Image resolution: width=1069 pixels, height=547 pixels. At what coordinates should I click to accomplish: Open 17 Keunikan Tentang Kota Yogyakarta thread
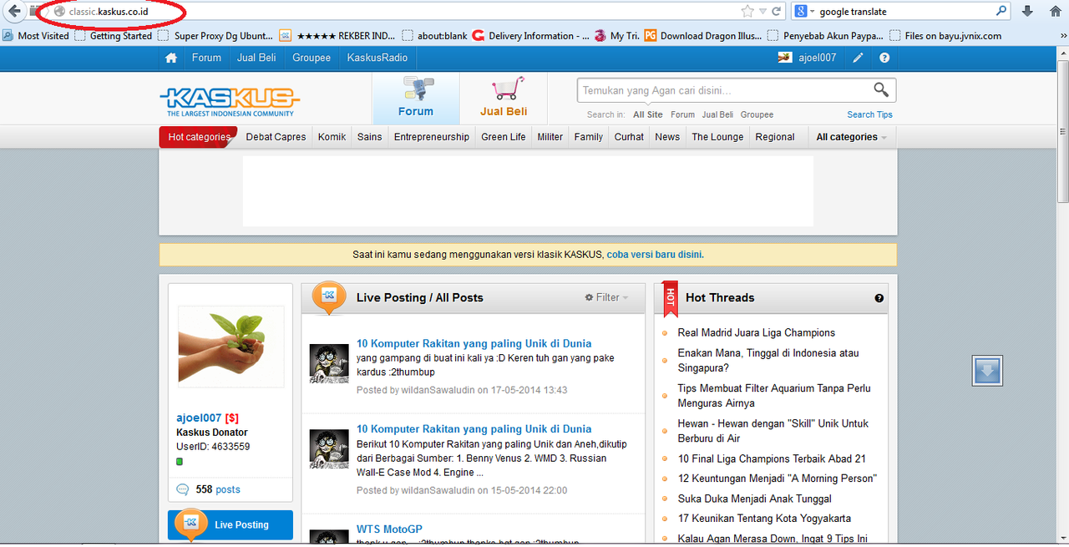tap(764, 519)
